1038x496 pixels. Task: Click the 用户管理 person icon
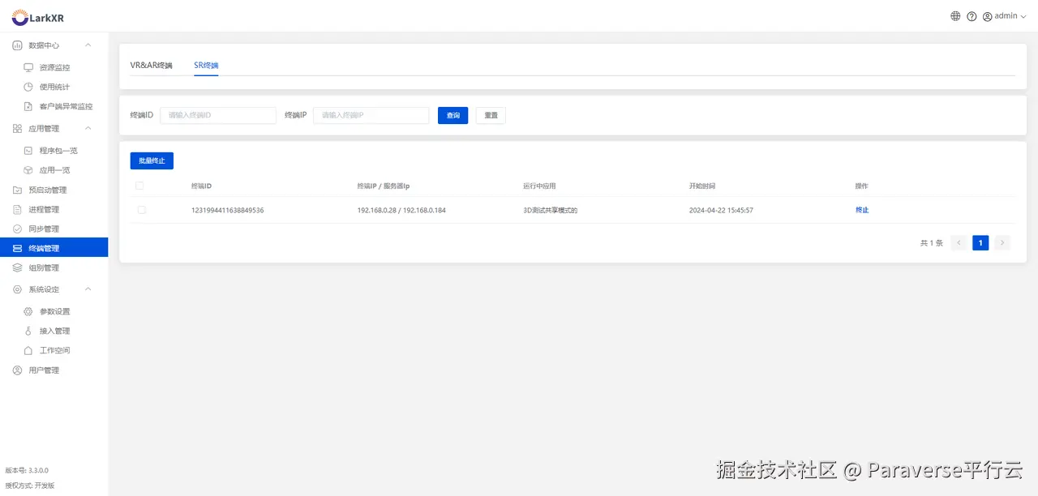17,370
